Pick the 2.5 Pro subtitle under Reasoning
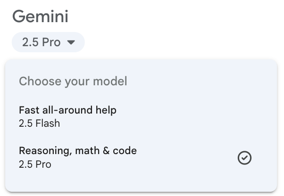 (35, 164)
